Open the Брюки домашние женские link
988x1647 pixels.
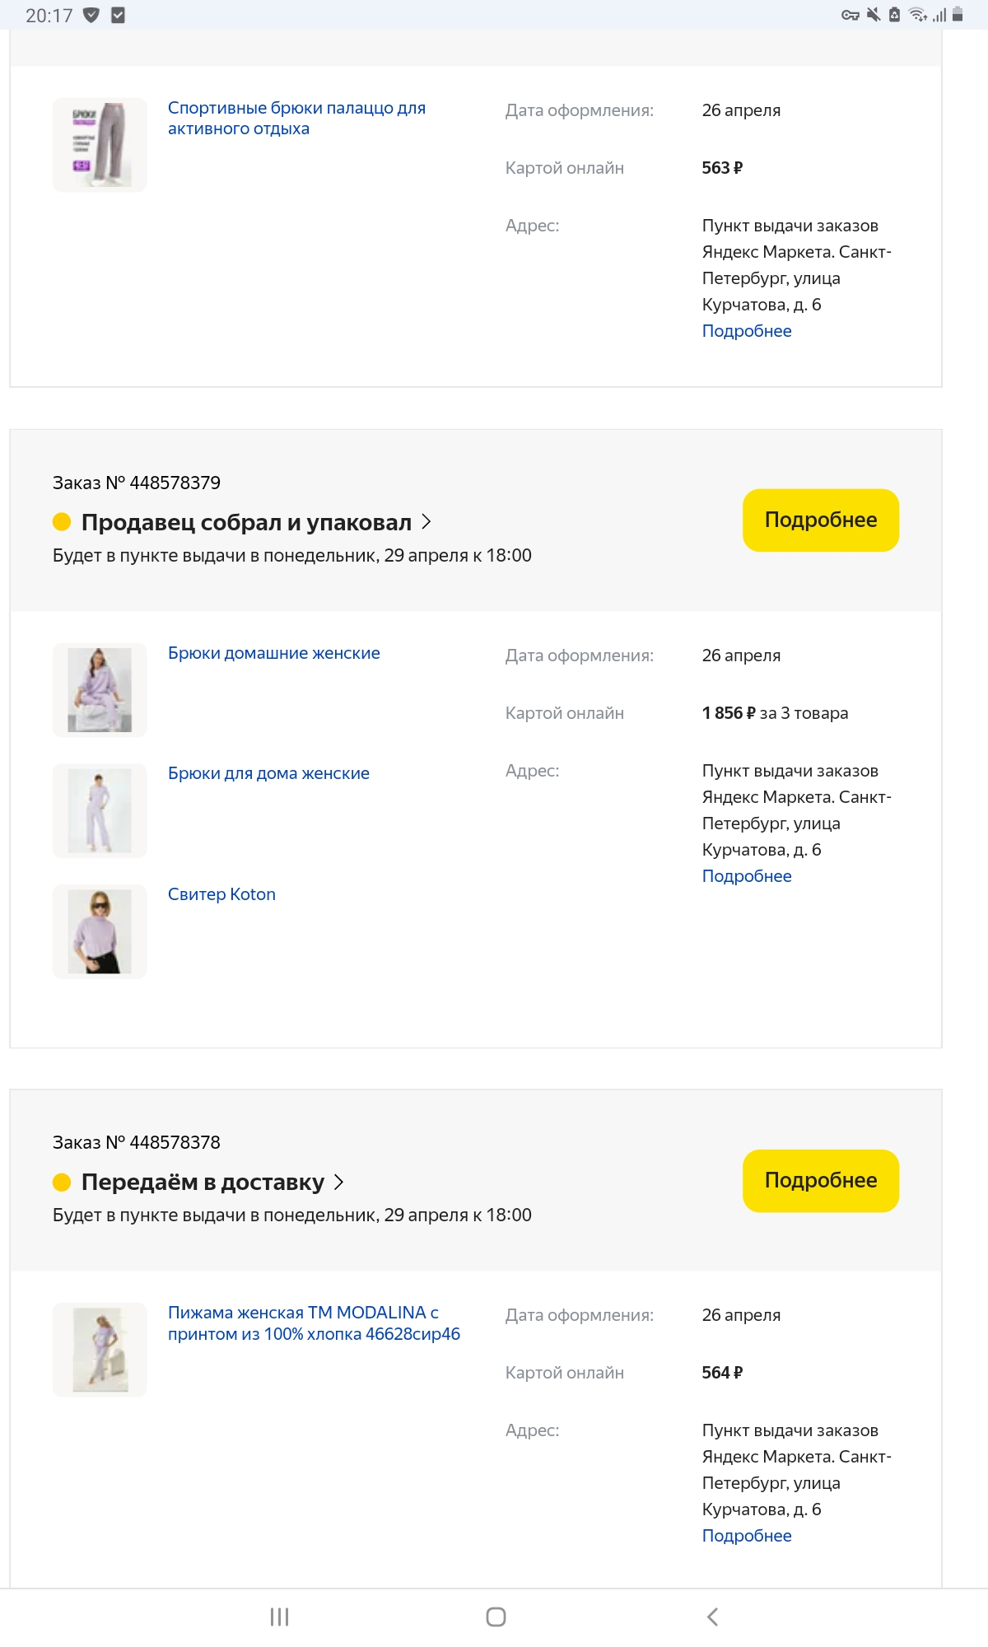pos(274,653)
